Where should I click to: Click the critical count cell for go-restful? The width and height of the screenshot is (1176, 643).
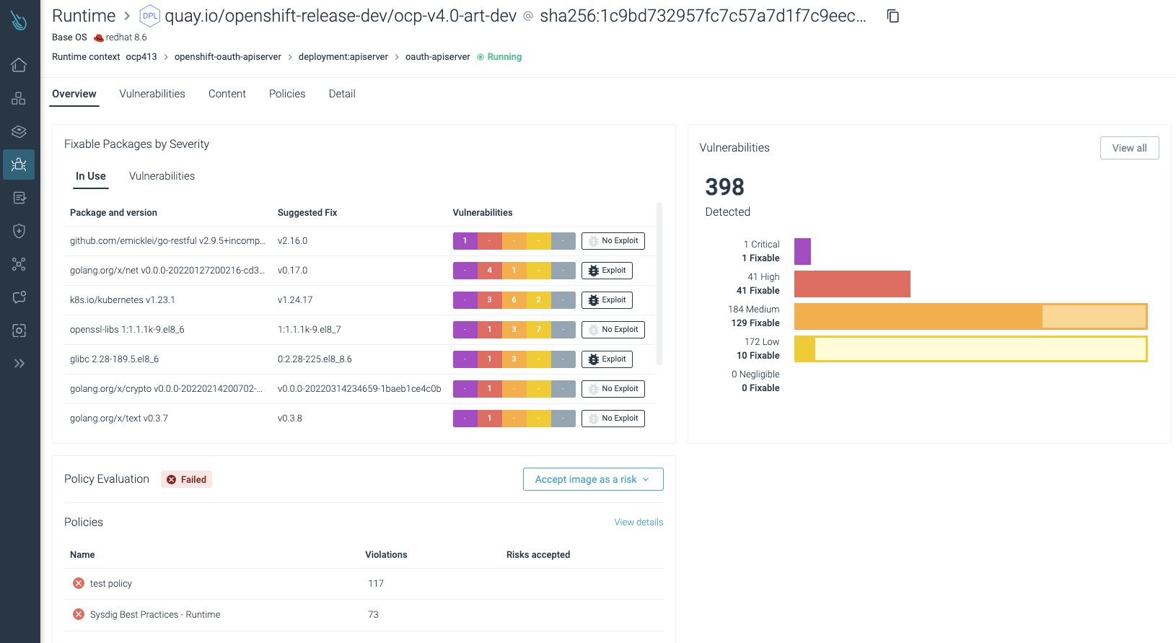click(465, 241)
